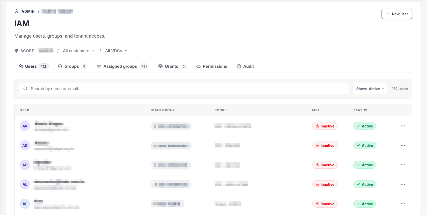Click the SCOPE table column header
The width and height of the screenshot is (427, 215).
(x=221, y=110)
